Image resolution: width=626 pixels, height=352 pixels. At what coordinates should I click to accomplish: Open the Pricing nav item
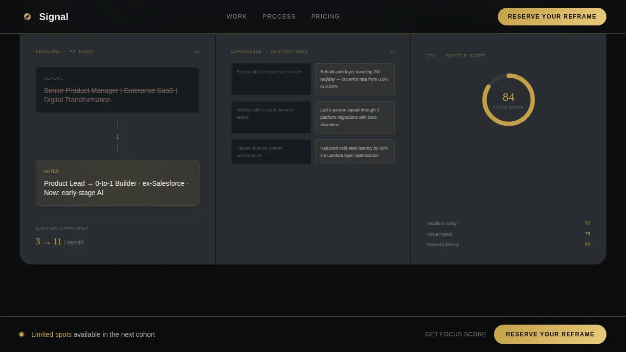(x=326, y=17)
